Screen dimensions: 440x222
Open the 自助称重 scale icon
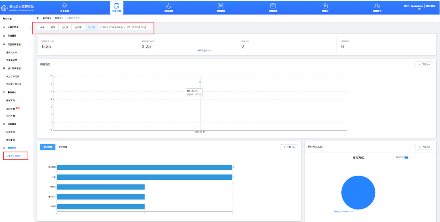click(x=273, y=6)
